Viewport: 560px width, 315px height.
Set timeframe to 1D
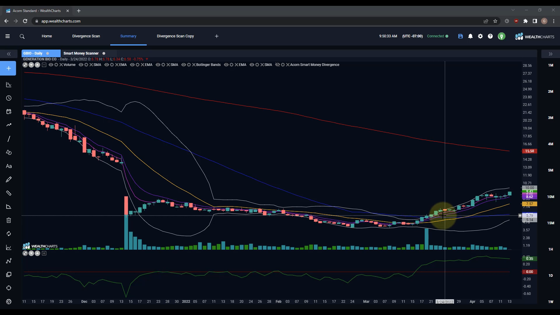(x=550, y=276)
